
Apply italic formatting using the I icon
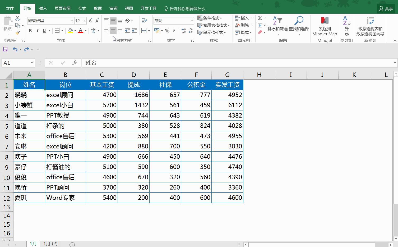[x=37, y=31]
